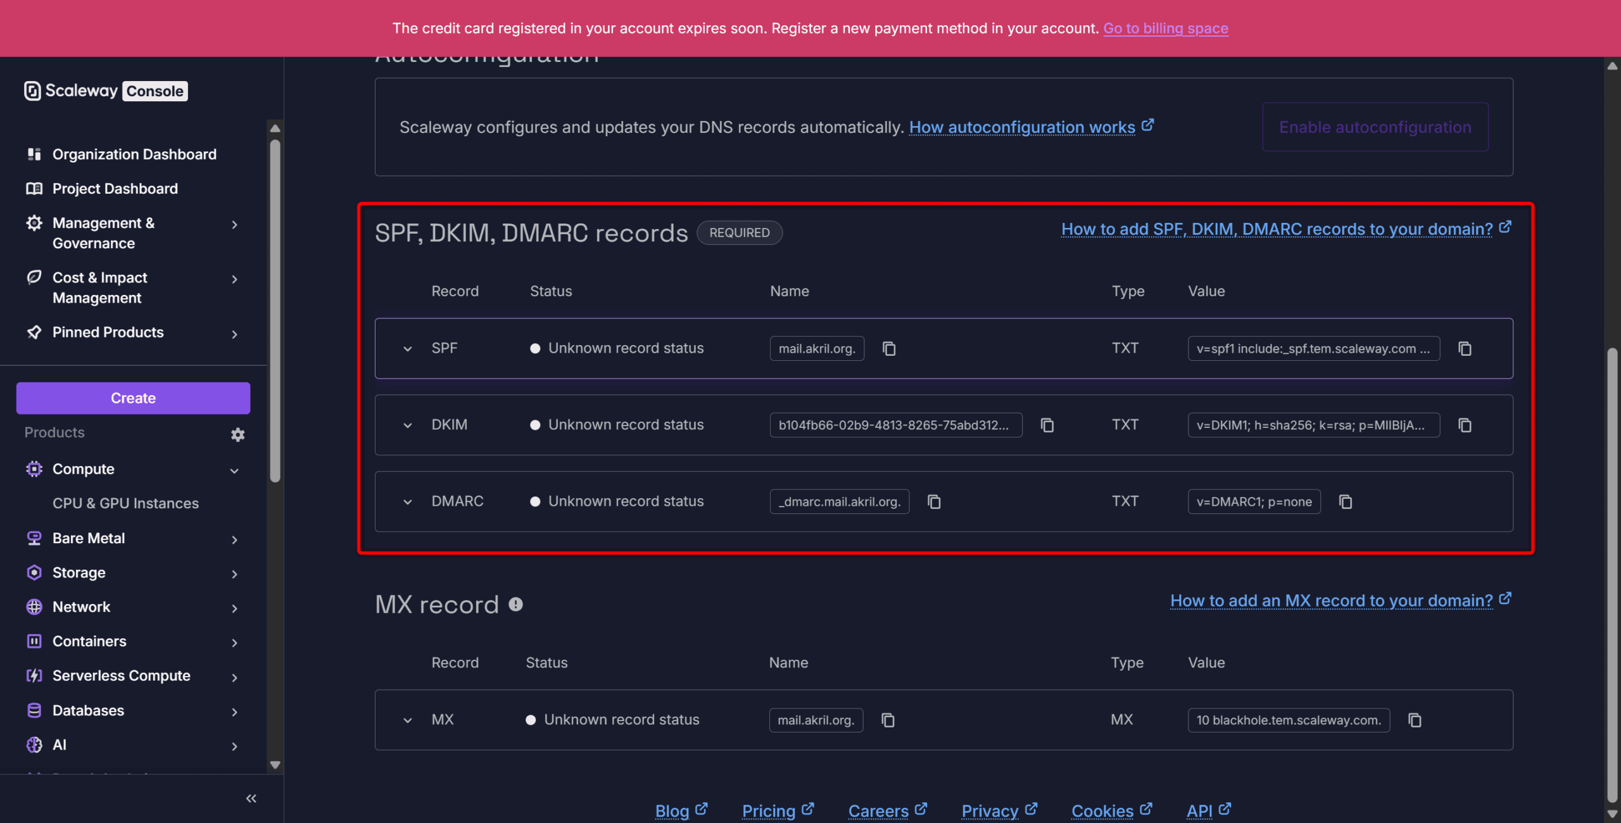Follow Go to billing space link
This screenshot has width=1621, height=823.
click(1165, 28)
